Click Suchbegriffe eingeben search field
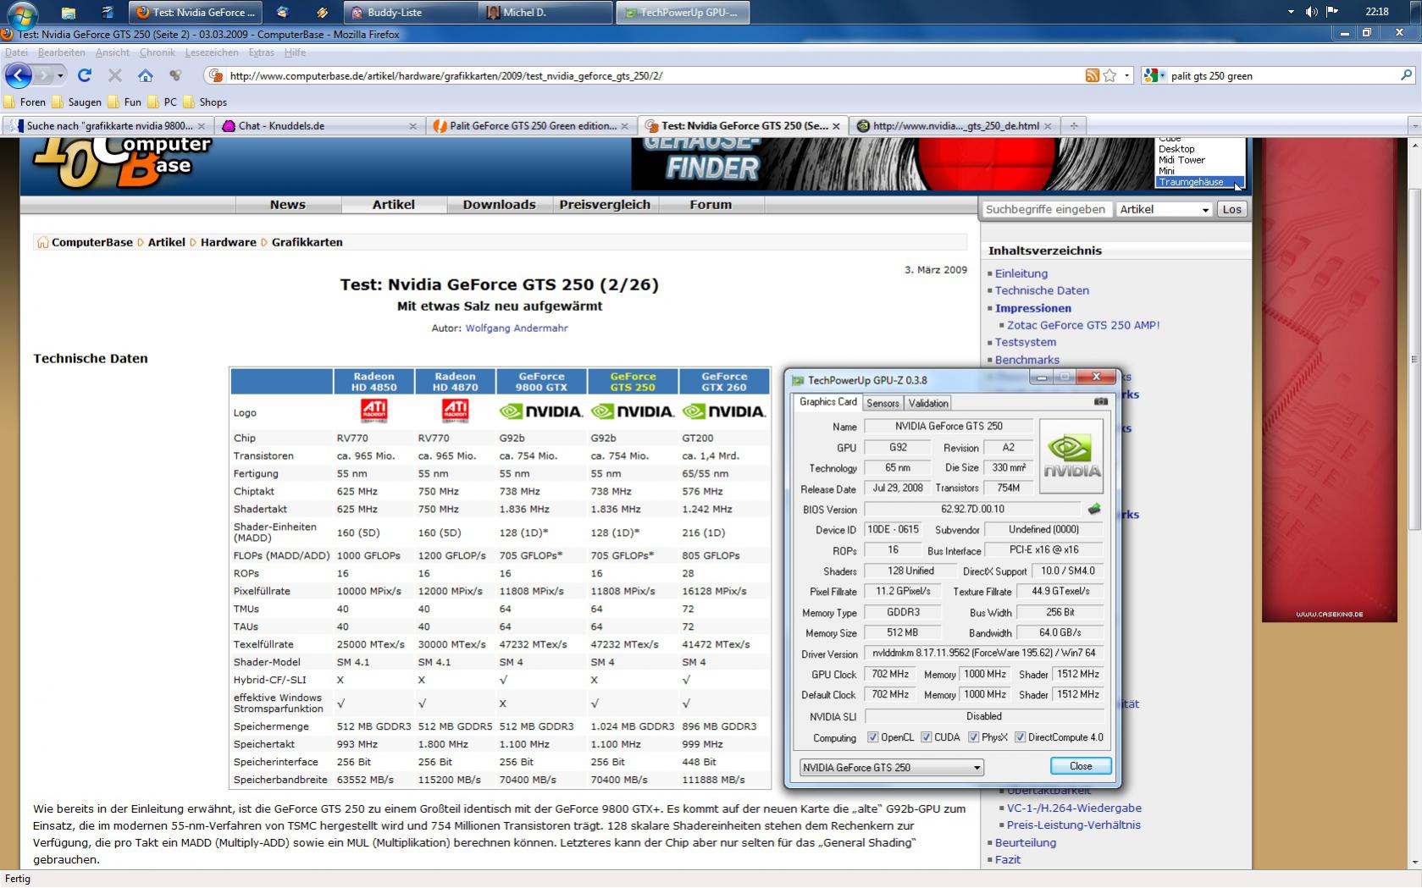This screenshot has height=888, width=1422. pyautogui.click(x=1046, y=209)
